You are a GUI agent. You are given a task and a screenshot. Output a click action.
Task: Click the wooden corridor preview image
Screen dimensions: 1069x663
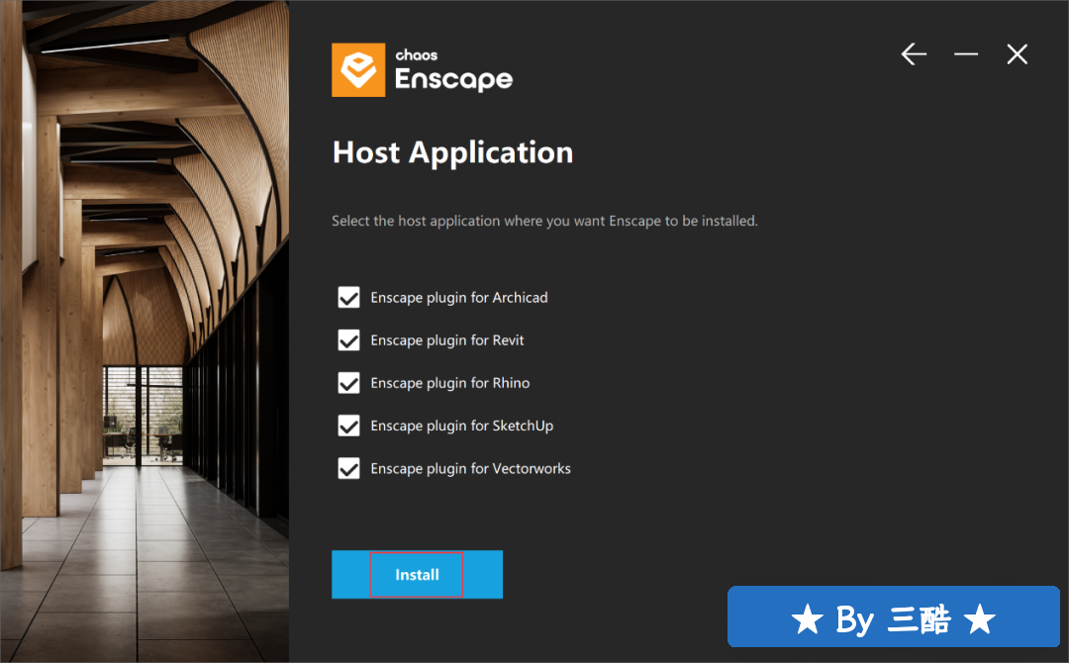tap(145, 331)
